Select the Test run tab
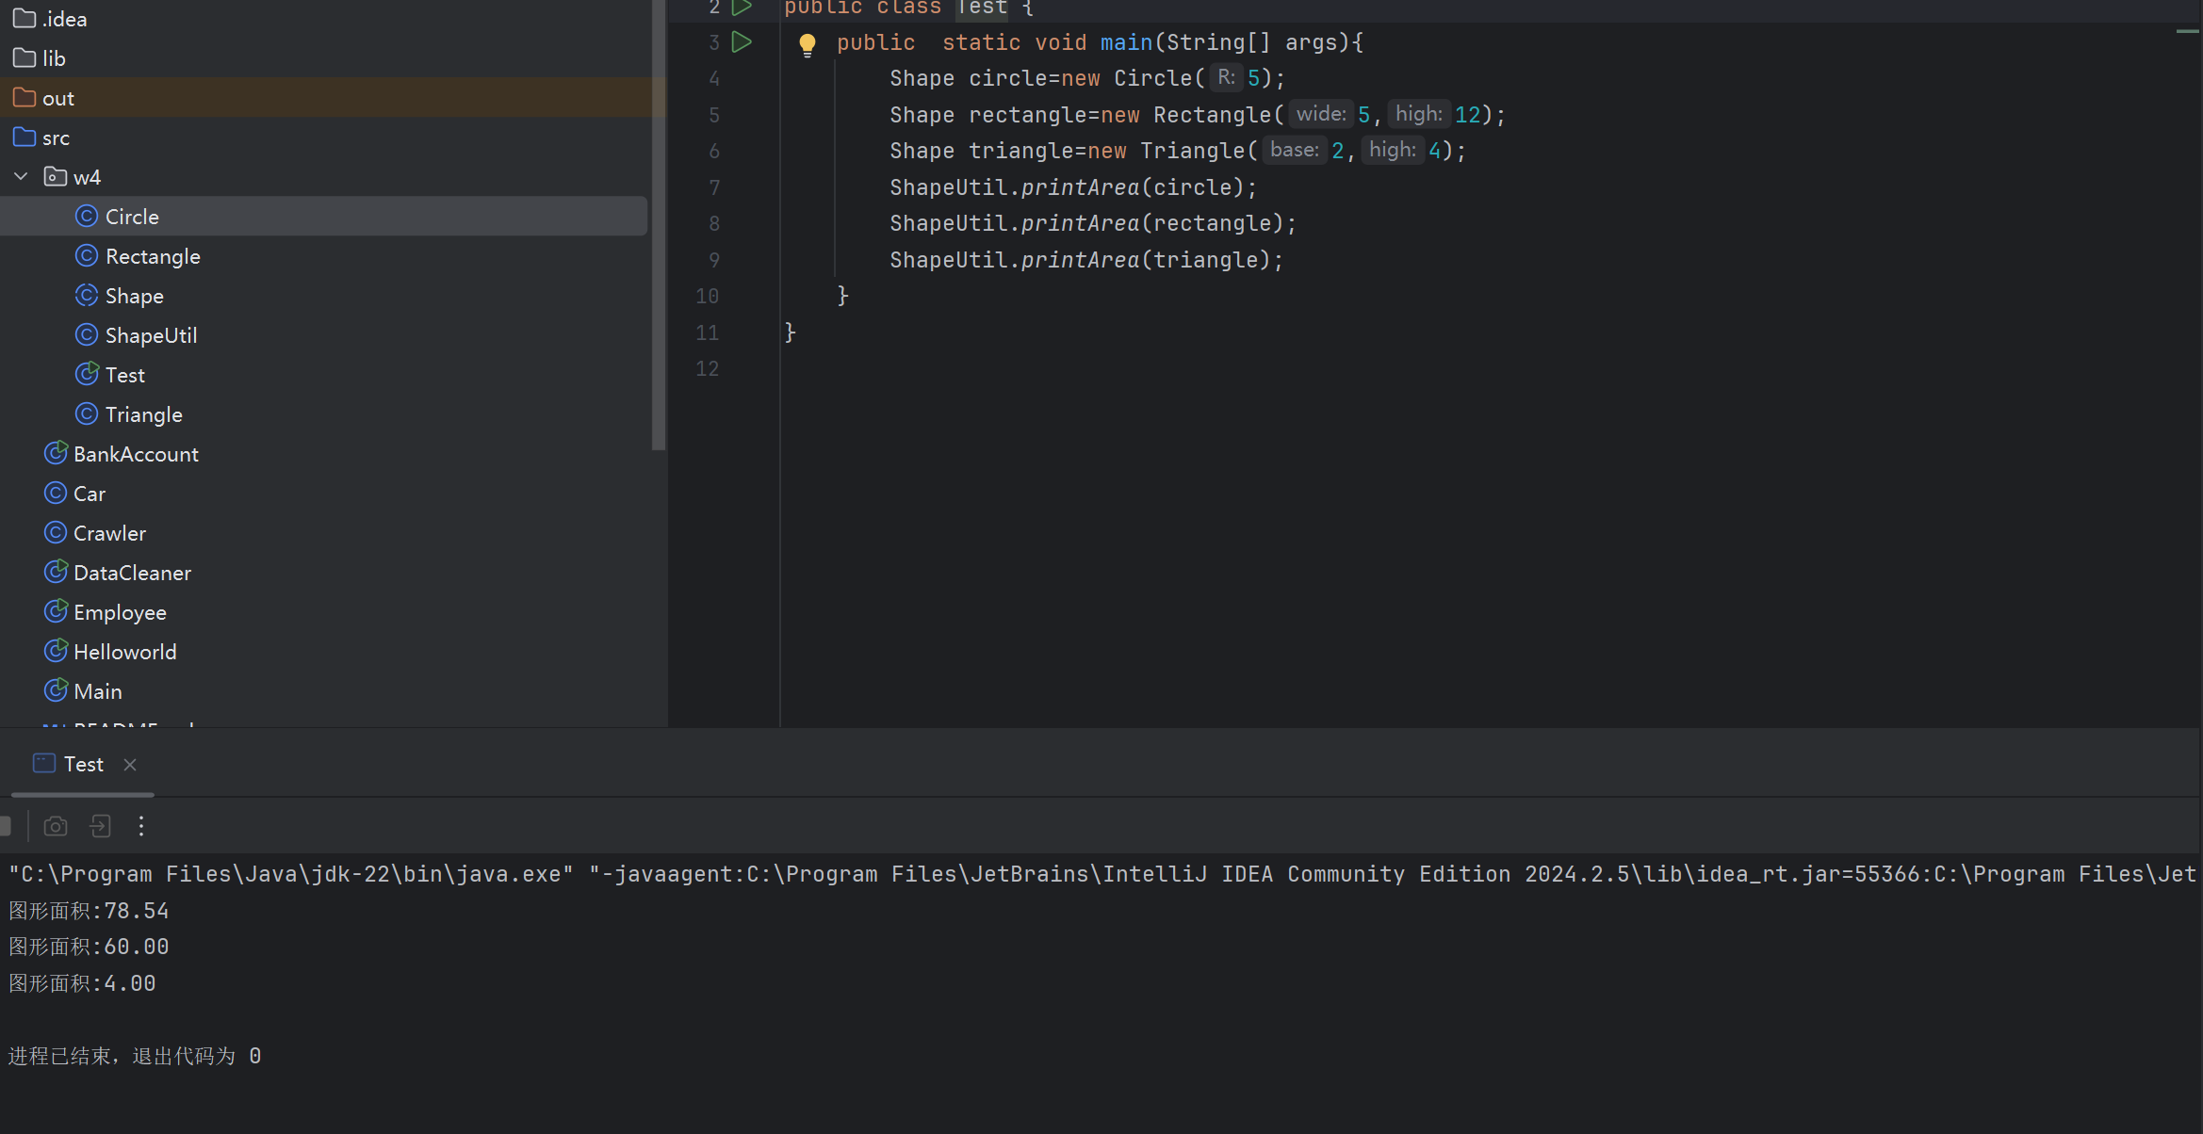2203x1134 pixels. pyautogui.click(x=83, y=764)
